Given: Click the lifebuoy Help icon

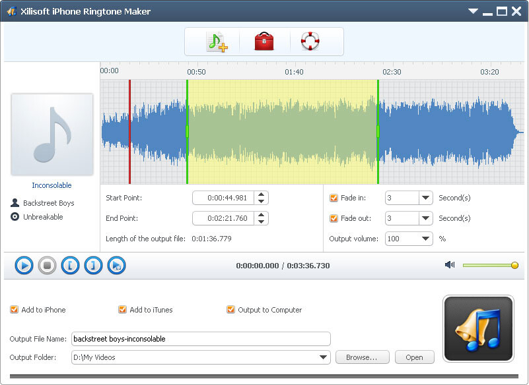Looking at the screenshot, I should 309,41.
